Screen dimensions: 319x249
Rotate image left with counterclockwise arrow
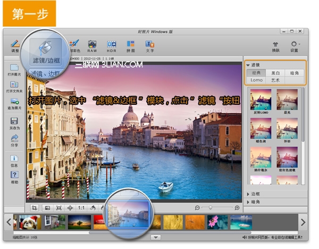click(x=93, y=208)
